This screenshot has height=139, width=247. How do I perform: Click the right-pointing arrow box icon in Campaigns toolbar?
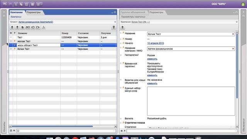tap(38, 27)
